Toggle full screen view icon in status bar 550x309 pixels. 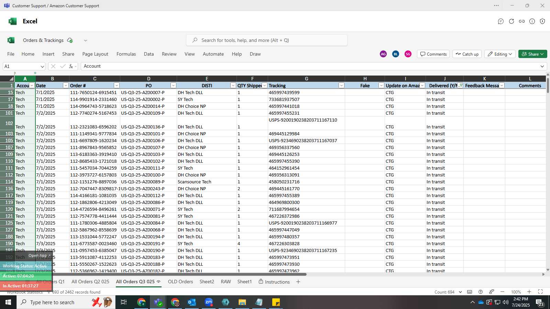tap(540, 292)
